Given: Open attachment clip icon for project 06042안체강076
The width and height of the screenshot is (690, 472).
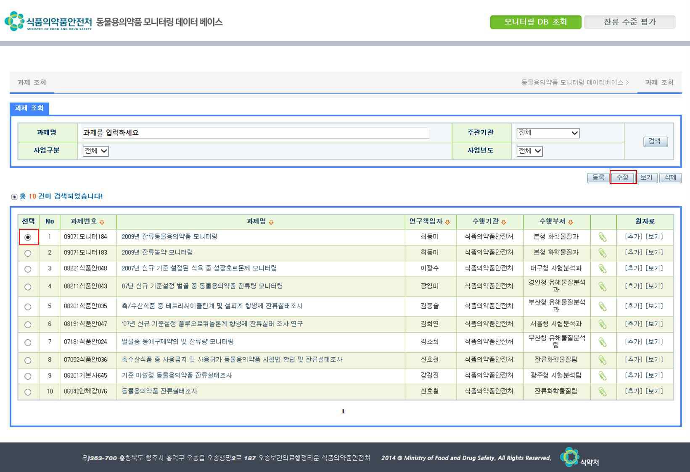Looking at the screenshot, I should pyautogui.click(x=603, y=392).
